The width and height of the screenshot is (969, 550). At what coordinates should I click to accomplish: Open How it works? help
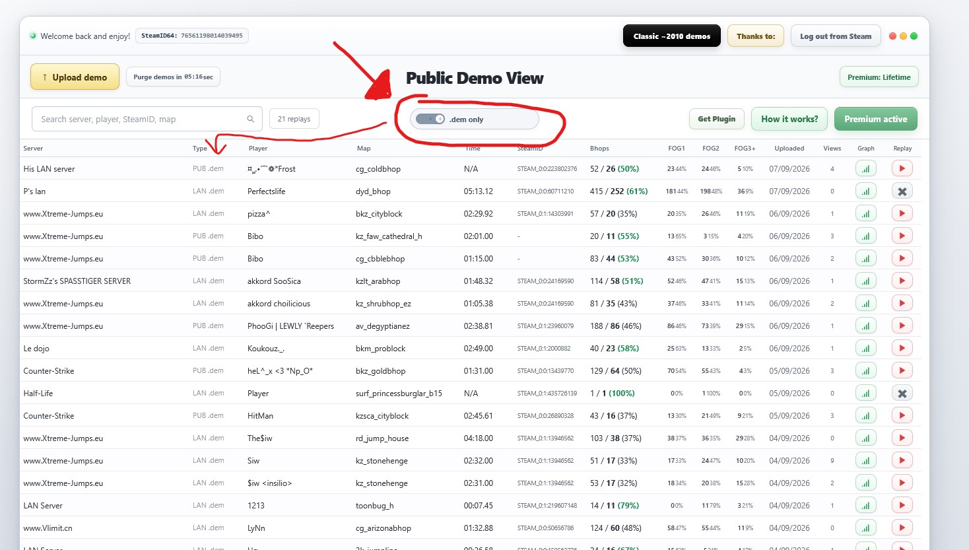point(789,120)
